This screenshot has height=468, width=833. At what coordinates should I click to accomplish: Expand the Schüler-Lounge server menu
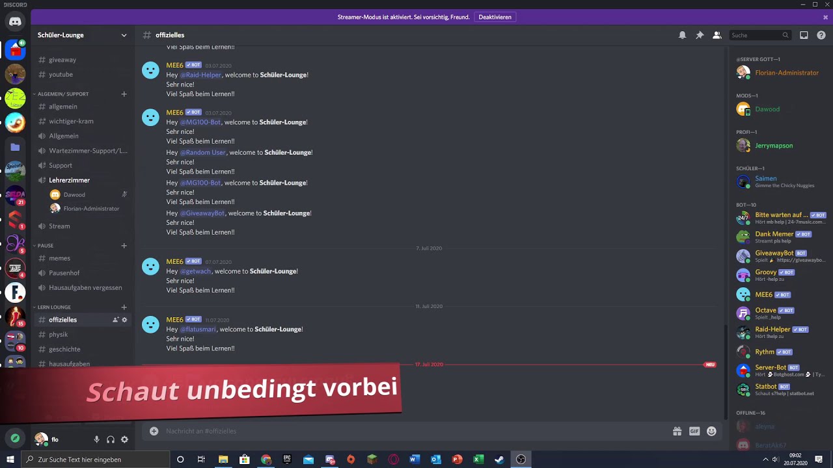[x=82, y=35]
